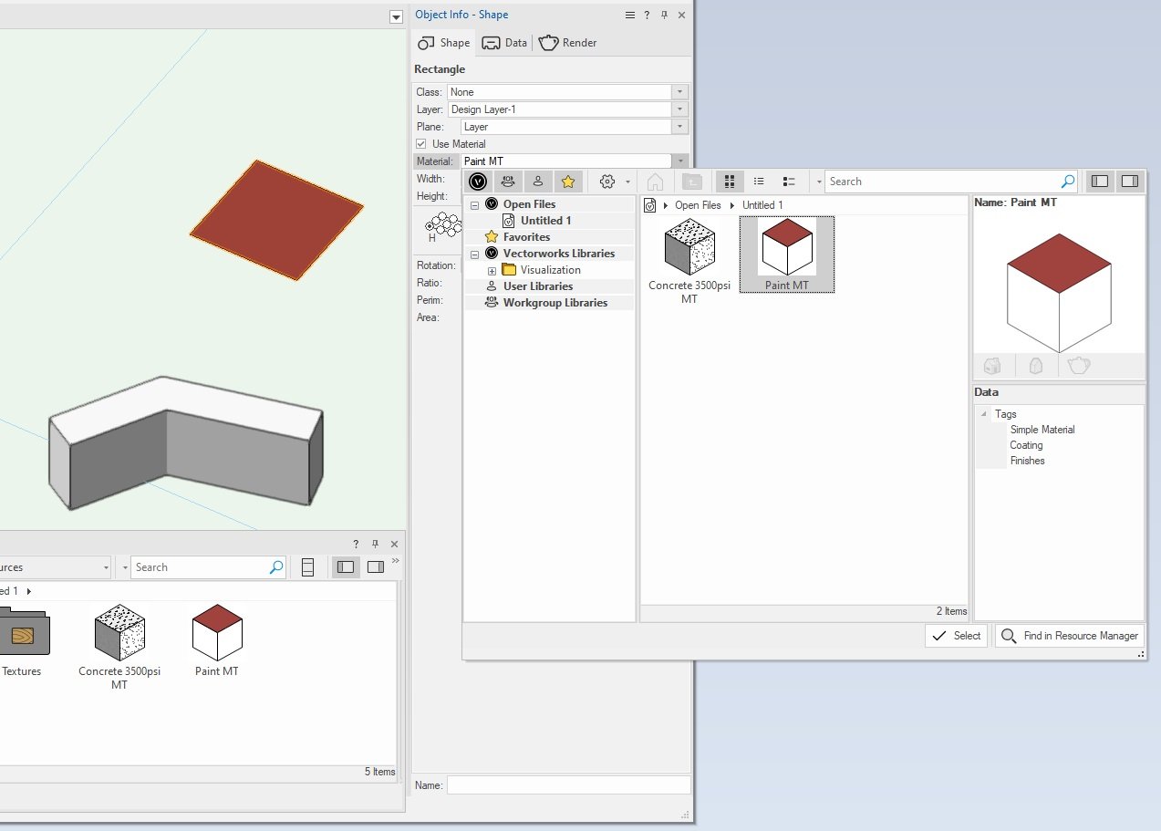The image size is (1161, 831).
Task: Expand the Visualization folder in library tree
Action: [x=492, y=269]
